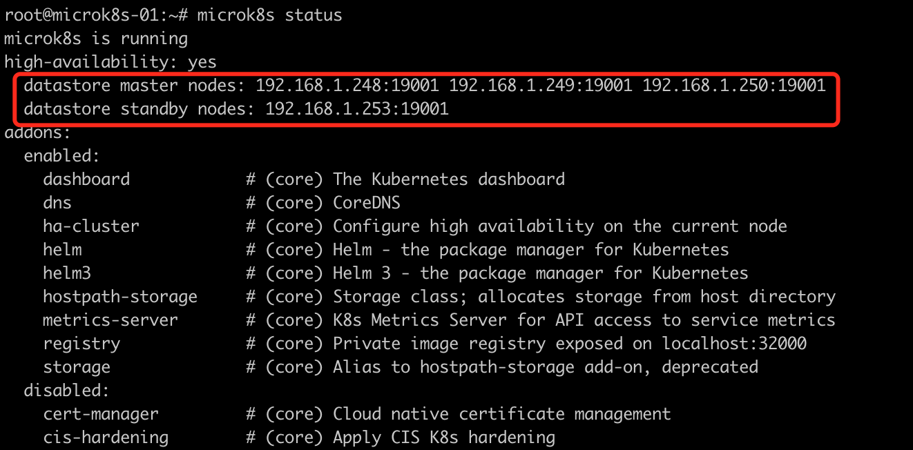Select the 'dashboard' addon name
Image resolution: width=913 pixels, height=450 pixels.
tap(86, 179)
